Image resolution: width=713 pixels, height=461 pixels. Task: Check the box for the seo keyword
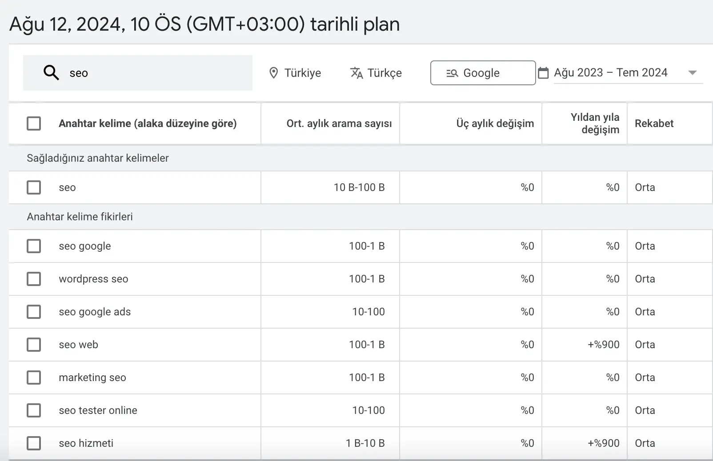click(x=34, y=187)
